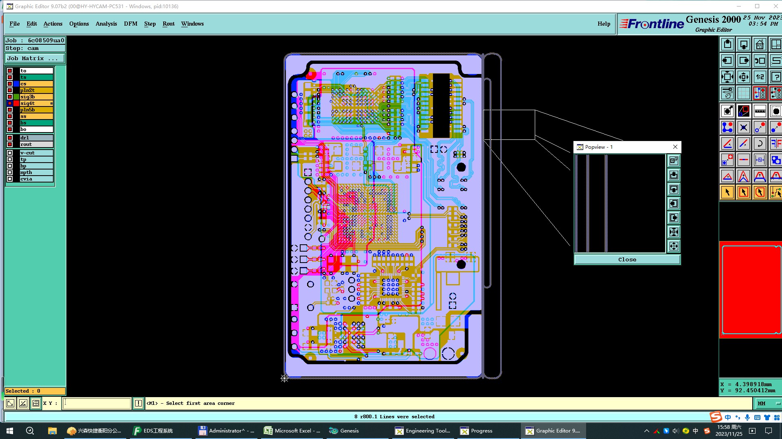782x439 pixels.
Task: Toggle the drl layer checkbox
Action: point(10,138)
